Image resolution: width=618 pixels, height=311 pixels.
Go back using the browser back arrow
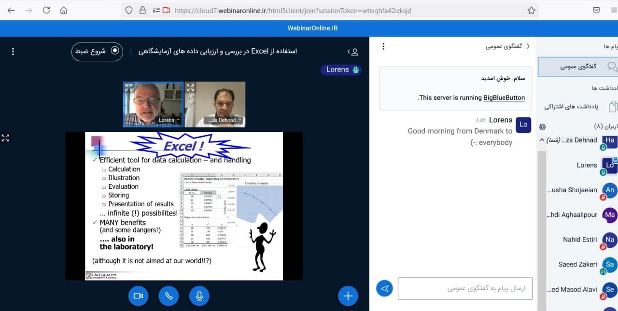tap(11, 10)
